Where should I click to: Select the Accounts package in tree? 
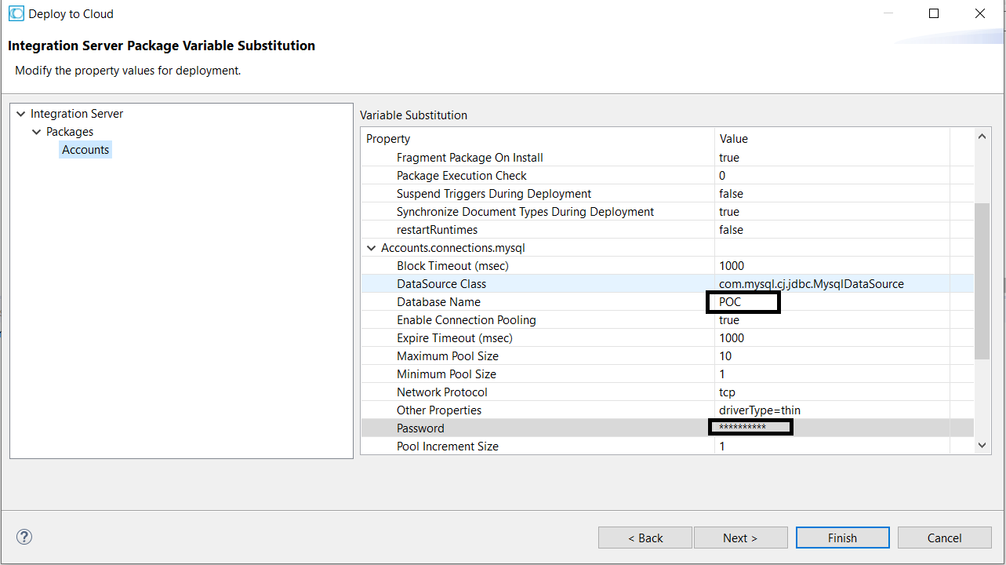coord(85,150)
